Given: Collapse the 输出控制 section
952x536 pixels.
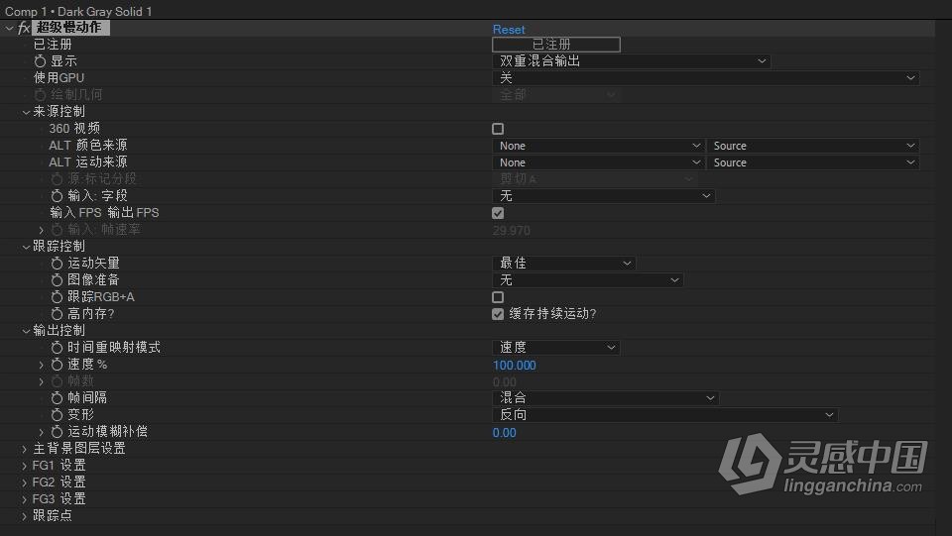Looking at the screenshot, I should (x=26, y=331).
